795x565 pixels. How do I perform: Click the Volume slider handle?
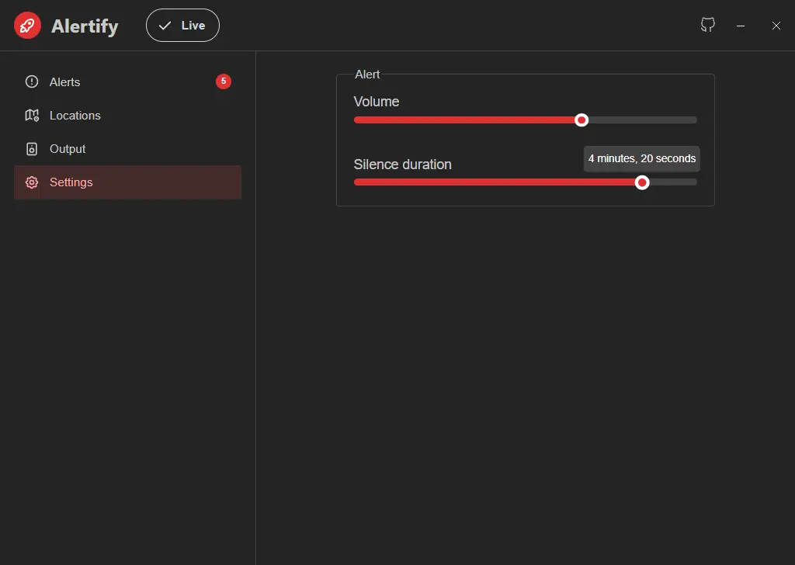(x=581, y=120)
